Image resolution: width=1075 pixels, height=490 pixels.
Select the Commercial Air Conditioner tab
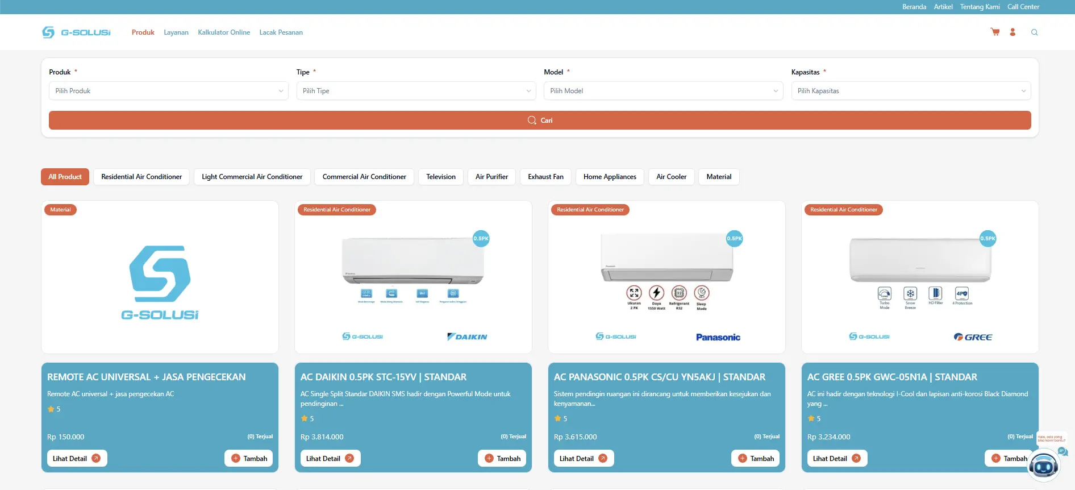tap(364, 177)
